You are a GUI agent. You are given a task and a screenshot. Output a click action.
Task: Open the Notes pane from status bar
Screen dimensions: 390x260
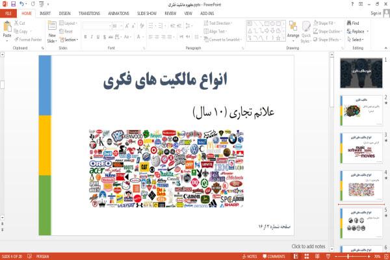pos(250,256)
